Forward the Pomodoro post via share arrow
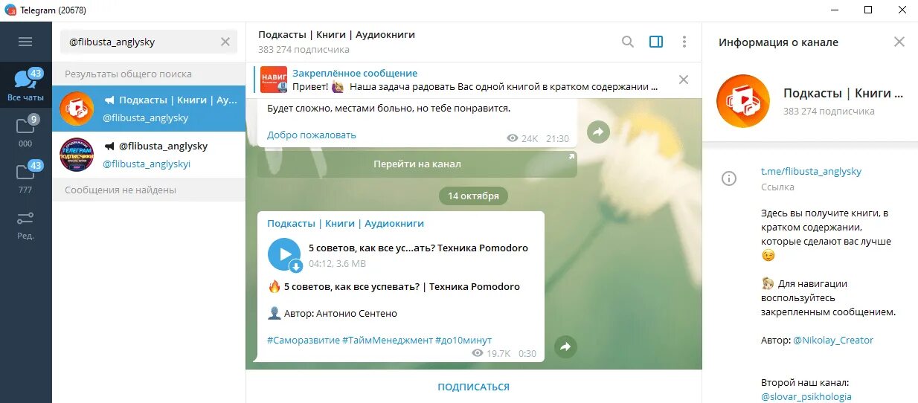 (x=565, y=346)
